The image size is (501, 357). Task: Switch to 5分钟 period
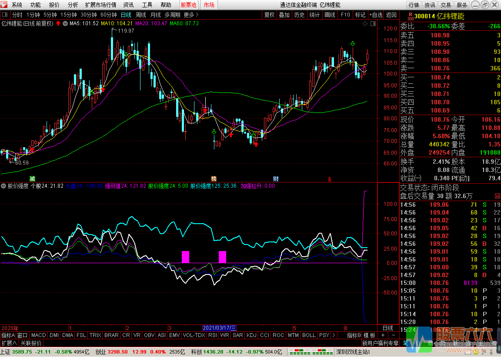[x=50, y=15]
